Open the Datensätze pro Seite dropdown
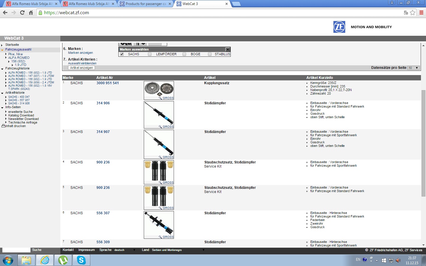The image size is (426, 266). click(414, 68)
